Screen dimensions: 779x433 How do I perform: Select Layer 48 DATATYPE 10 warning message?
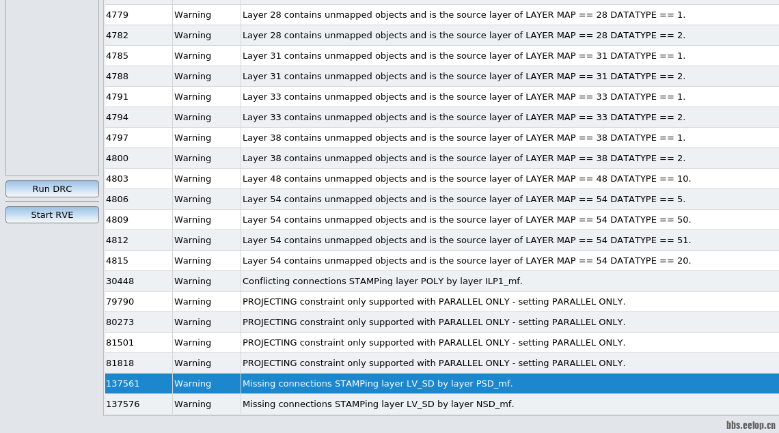tap(466, 179)
